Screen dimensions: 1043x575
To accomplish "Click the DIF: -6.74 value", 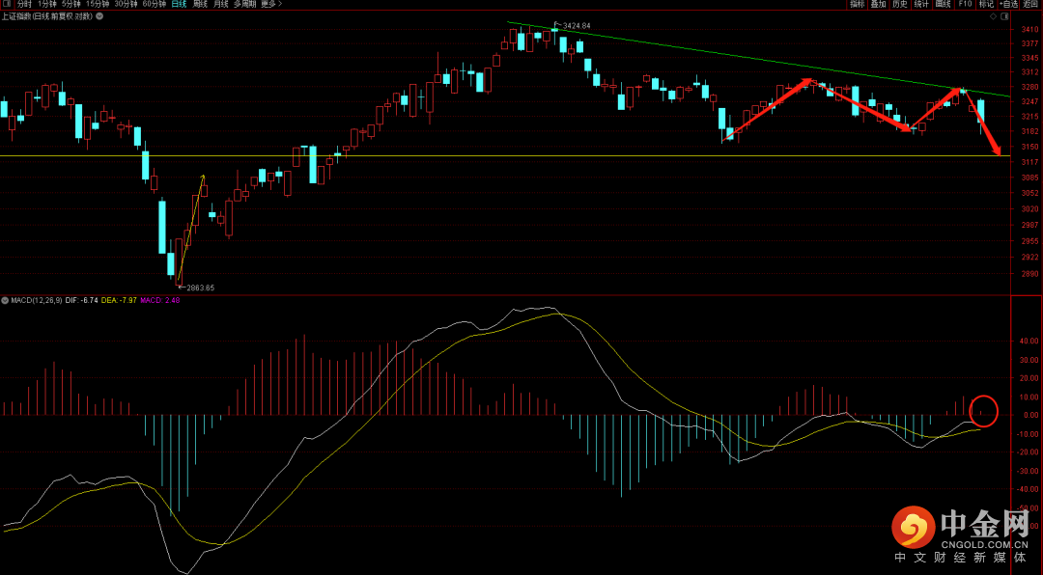I will click(82, 300).
